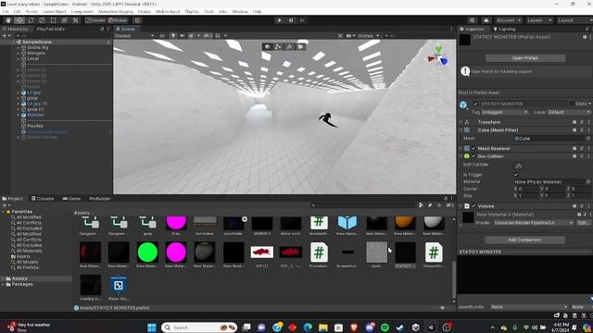Open the Windows Start menu
This screenshot has width=593, height=333.
(152, 327)
